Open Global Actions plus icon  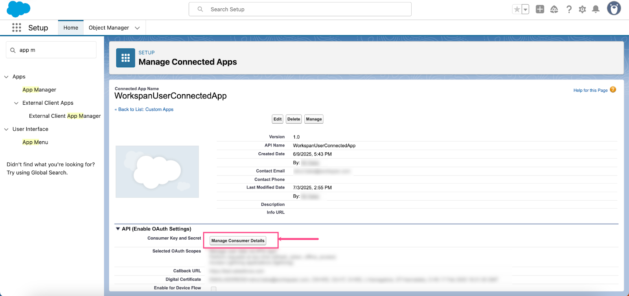click(540, 9)
